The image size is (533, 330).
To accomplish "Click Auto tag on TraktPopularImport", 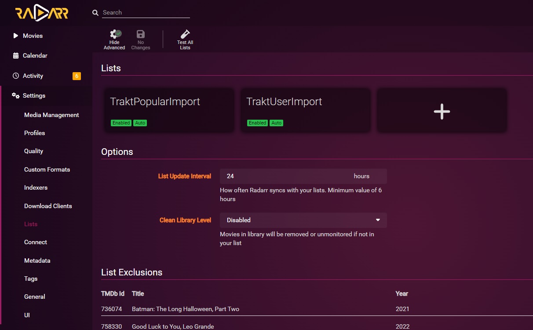I will click(140, 123).
